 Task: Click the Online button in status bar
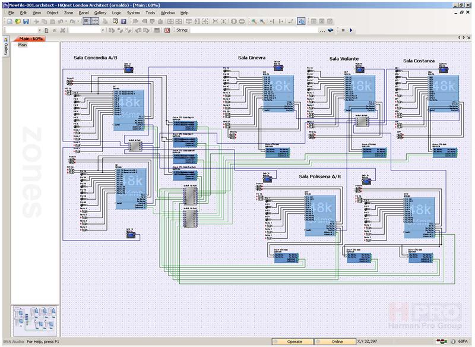pyautogui.click(x=335, y=342)
